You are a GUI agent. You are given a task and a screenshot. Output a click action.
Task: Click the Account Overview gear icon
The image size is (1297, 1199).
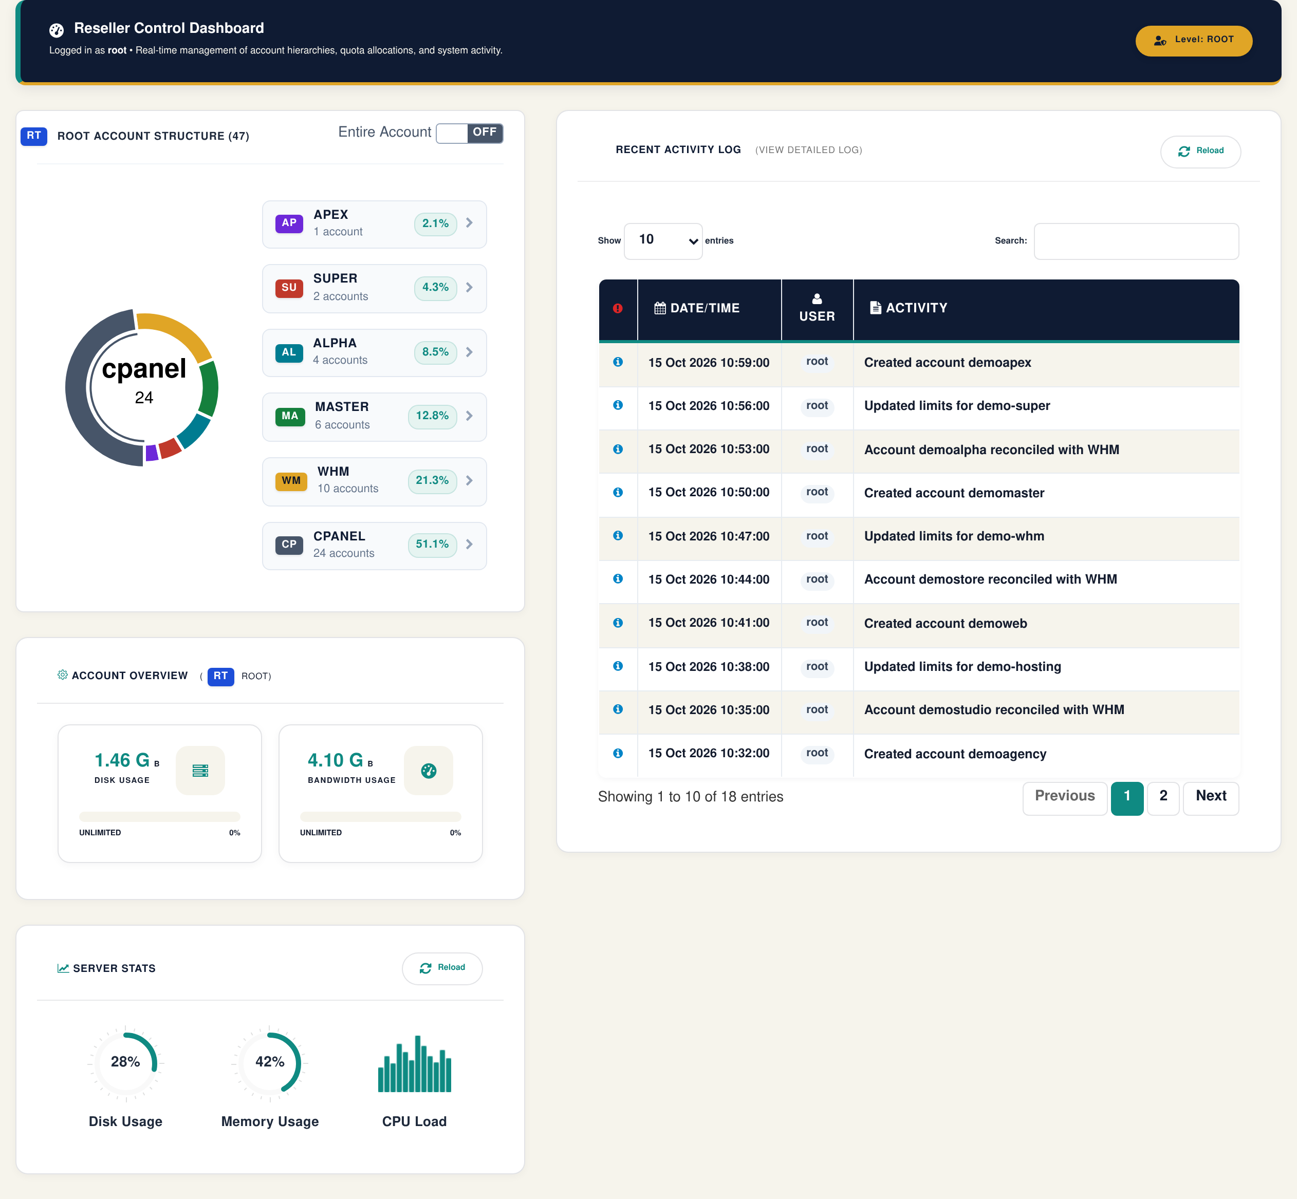click(62, 675)
